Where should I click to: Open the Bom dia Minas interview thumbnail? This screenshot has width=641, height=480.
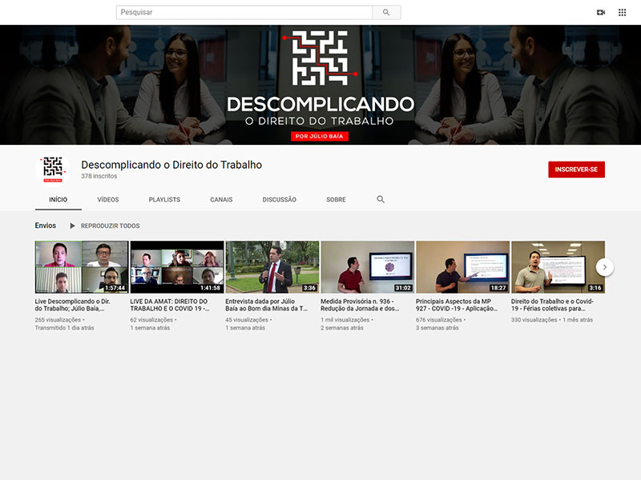coord(272,267)
